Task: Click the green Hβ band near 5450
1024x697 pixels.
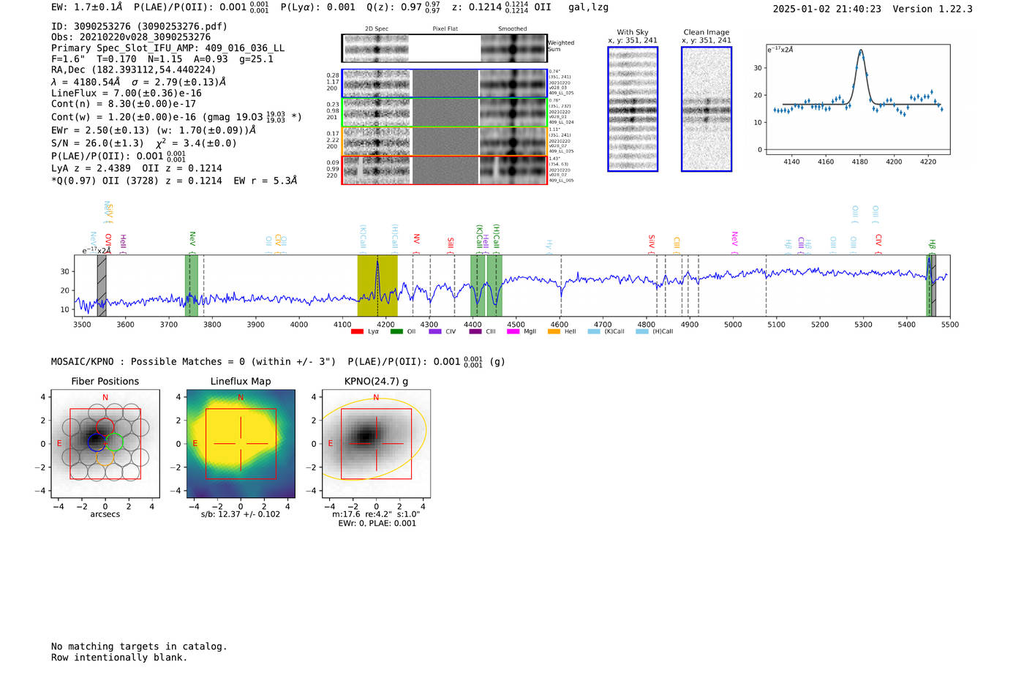Action: 930,285
